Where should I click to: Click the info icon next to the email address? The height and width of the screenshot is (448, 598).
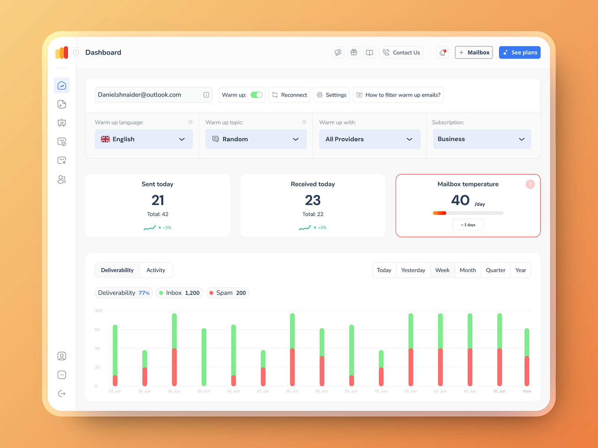(206, 95)
